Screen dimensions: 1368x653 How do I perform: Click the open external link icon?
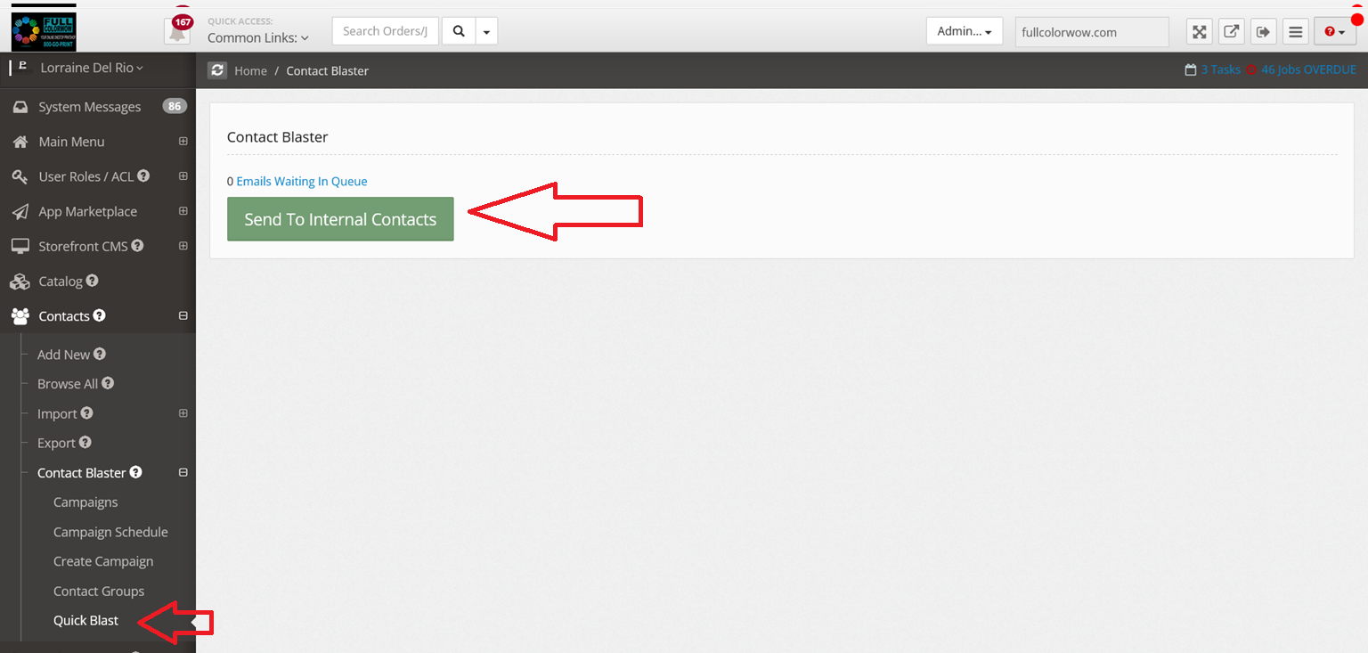coord(1231,32)
